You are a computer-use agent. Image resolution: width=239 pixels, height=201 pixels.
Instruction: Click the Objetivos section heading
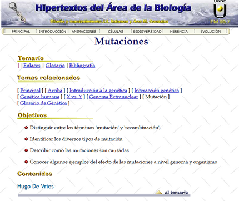32,115
